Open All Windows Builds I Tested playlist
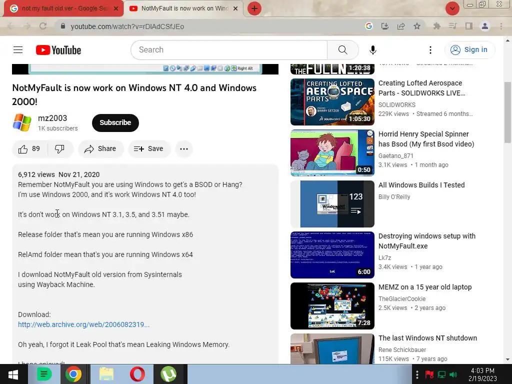This screenshot has width=512, height=384. [332, 204]
